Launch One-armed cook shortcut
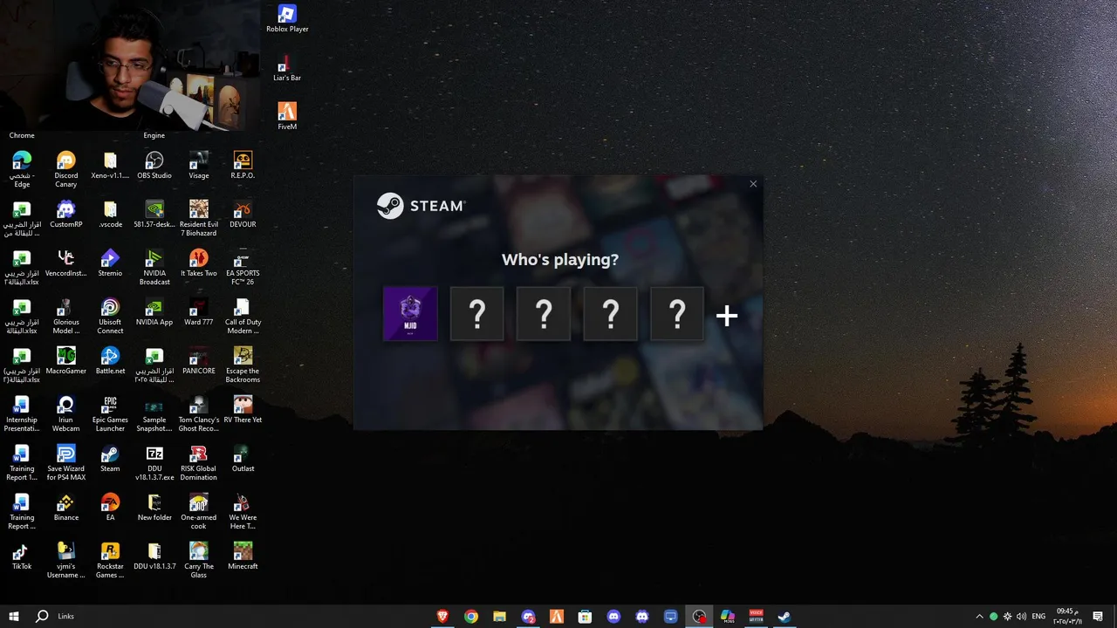This screenshot has width=1117, height=628. coord(199,511)
